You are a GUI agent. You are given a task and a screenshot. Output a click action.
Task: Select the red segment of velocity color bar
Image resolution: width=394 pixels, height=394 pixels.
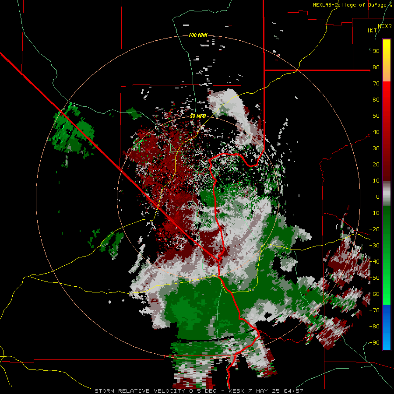click(387, 131)
